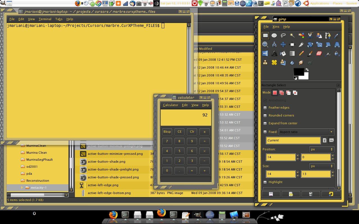Select the Rotate tool

tap(310, 44)
